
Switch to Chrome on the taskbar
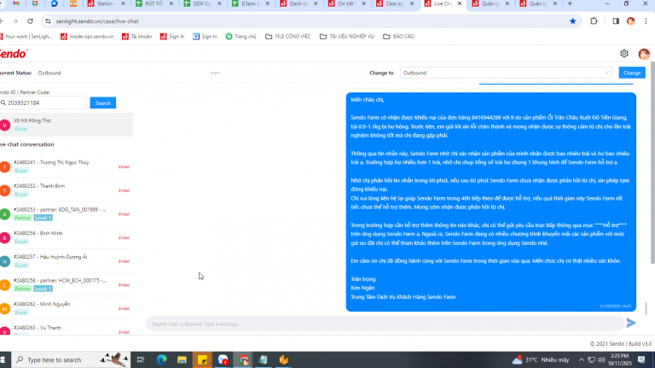pyautogui.click(x=243, y=359)
